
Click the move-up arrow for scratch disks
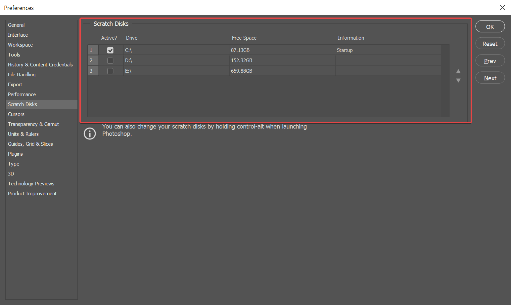click(458, 71)
